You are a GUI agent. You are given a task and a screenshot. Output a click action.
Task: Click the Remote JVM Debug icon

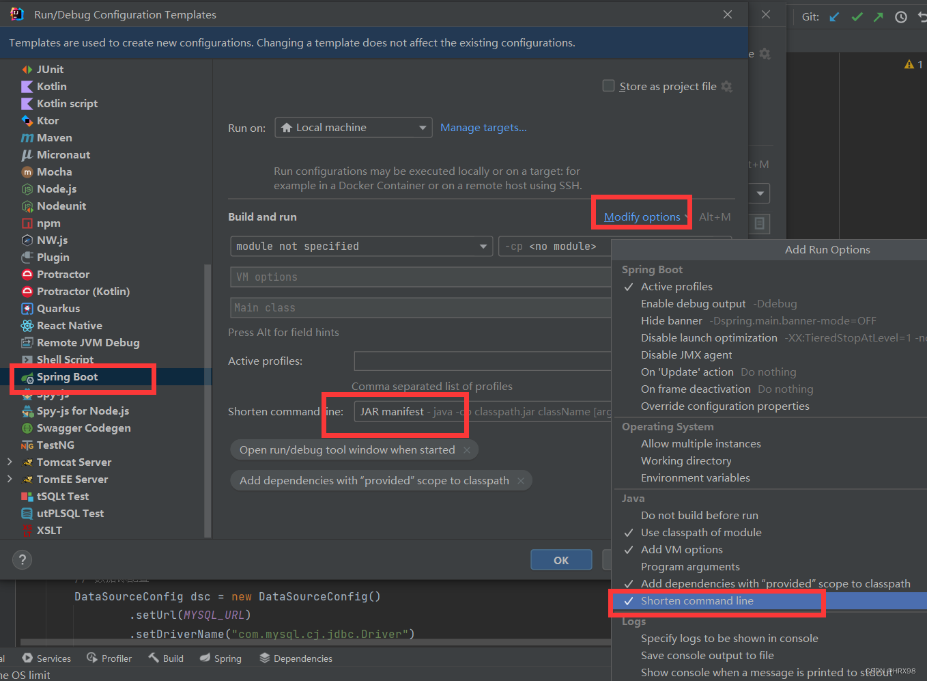(27, 343)
